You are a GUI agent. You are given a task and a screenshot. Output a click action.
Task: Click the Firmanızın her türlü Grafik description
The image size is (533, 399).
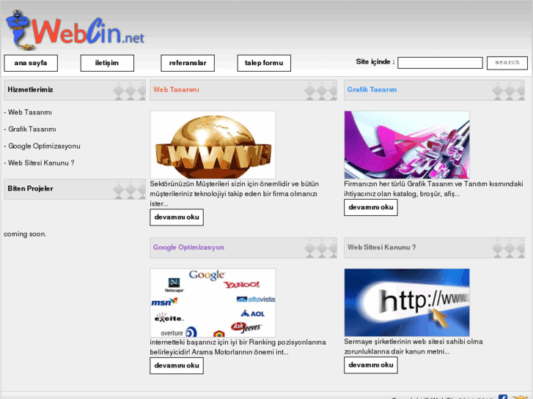(433, 189)
